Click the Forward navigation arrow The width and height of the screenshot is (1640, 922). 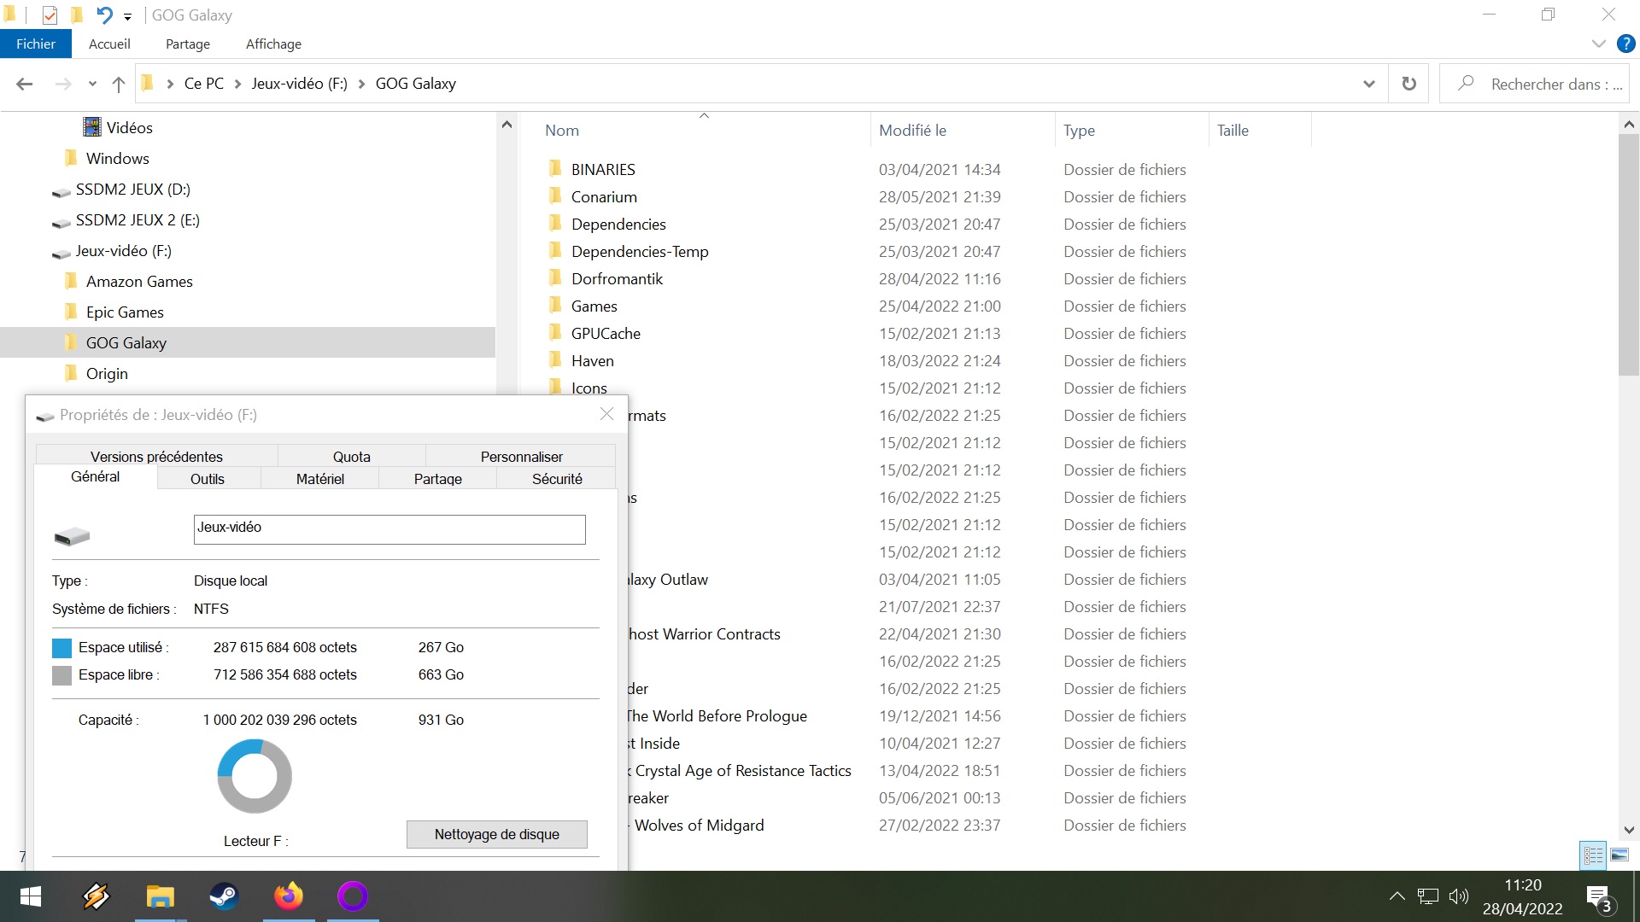click(63, 84)
